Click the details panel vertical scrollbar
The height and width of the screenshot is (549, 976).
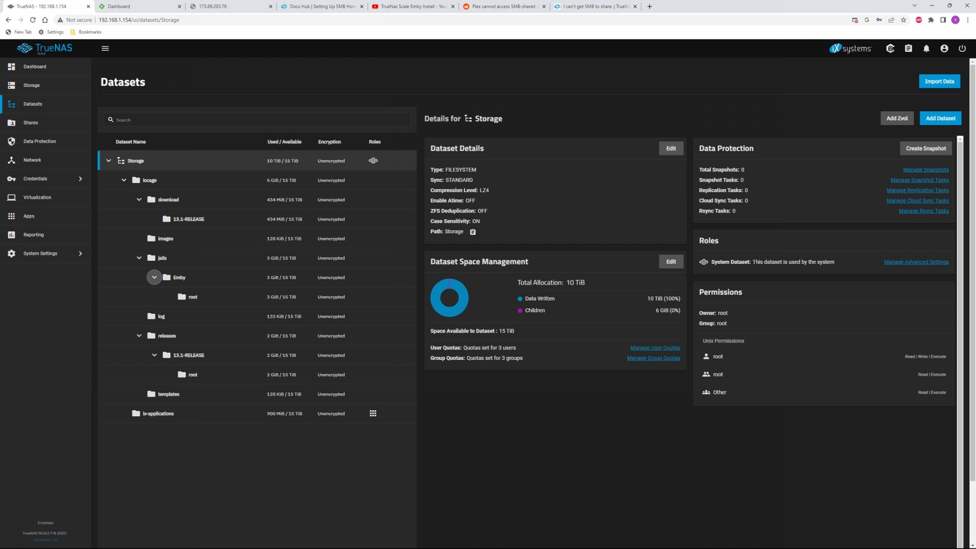[960, 341]
